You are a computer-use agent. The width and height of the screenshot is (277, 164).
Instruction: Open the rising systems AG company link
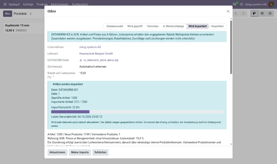[90, 47]
